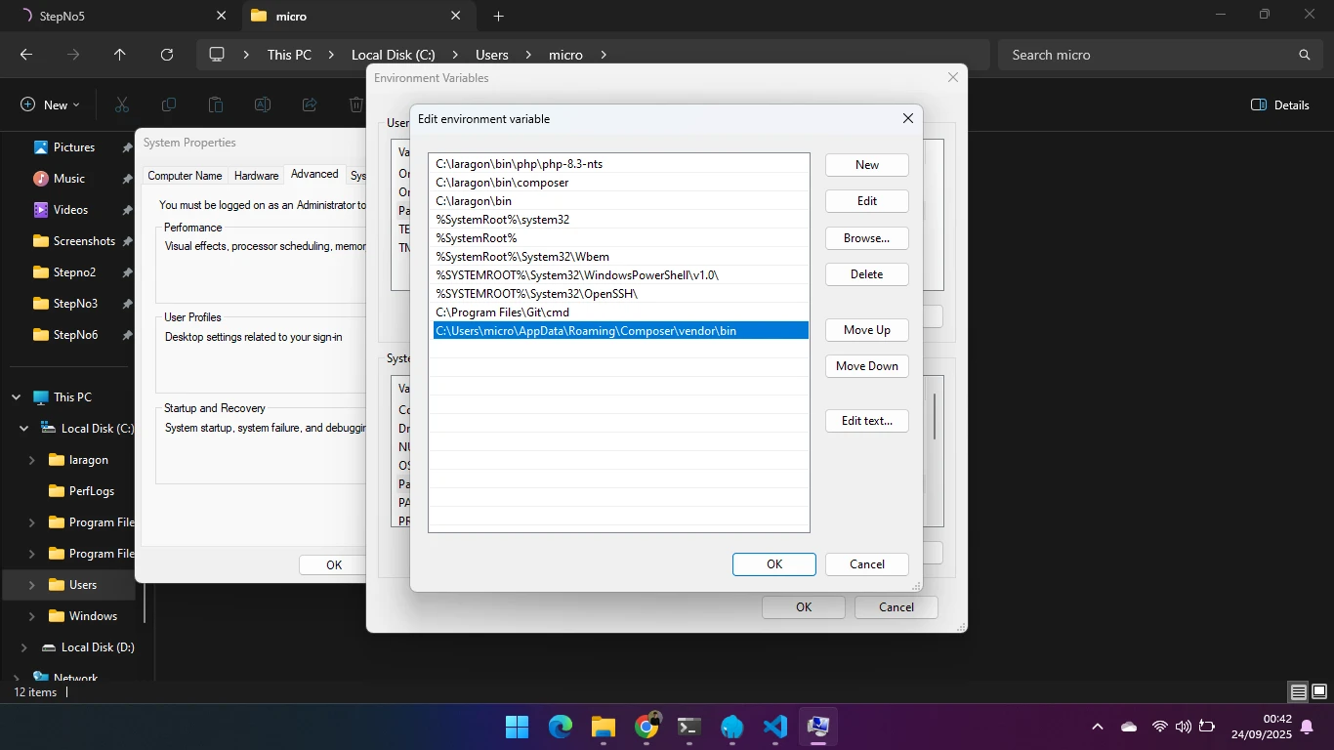1334x750 pixels.
Task: Click the Back navigation arrow
Action: (x=26, y=55)
